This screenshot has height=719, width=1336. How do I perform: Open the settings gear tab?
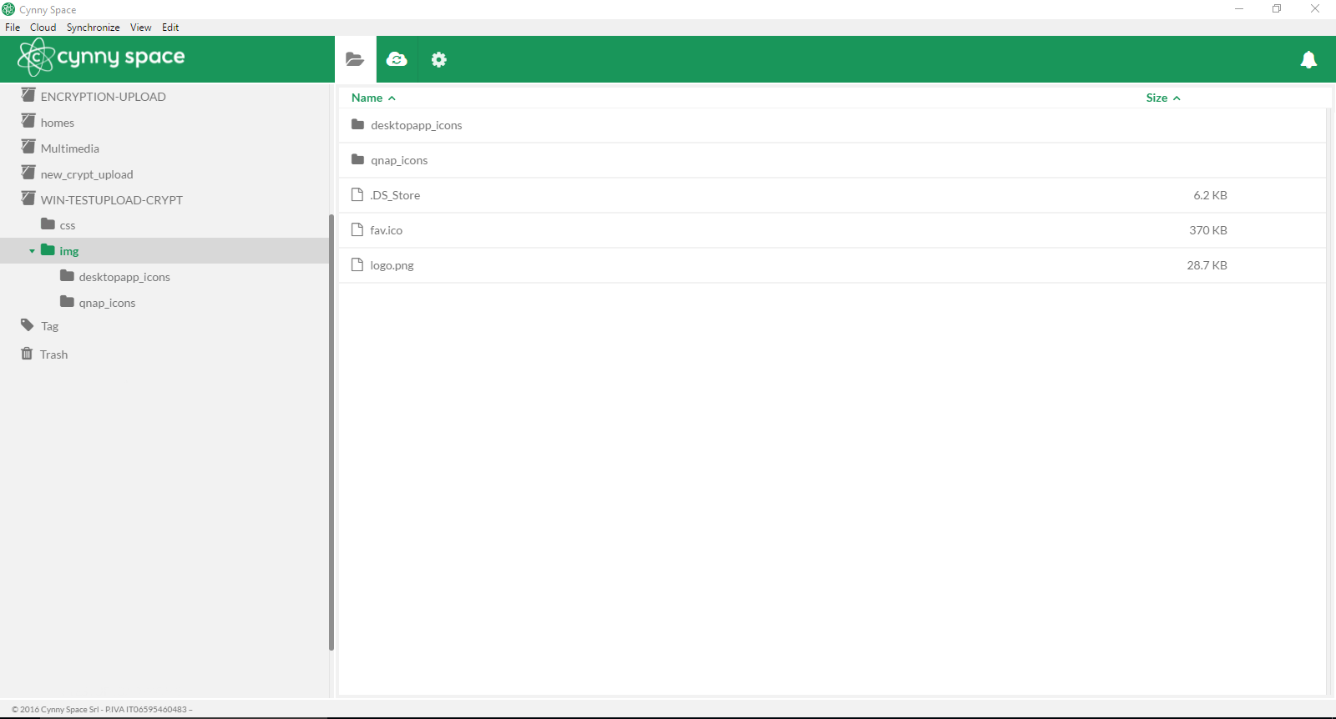(x=438, y=59)
